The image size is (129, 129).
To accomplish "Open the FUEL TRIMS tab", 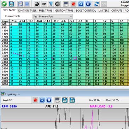I will [46, 11].
